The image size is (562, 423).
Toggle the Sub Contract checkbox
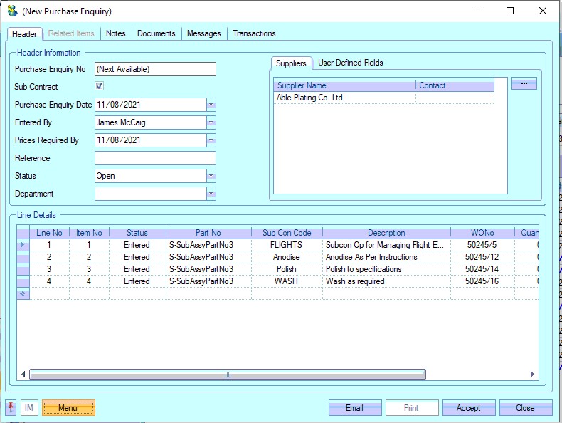(x=100, y=87)
